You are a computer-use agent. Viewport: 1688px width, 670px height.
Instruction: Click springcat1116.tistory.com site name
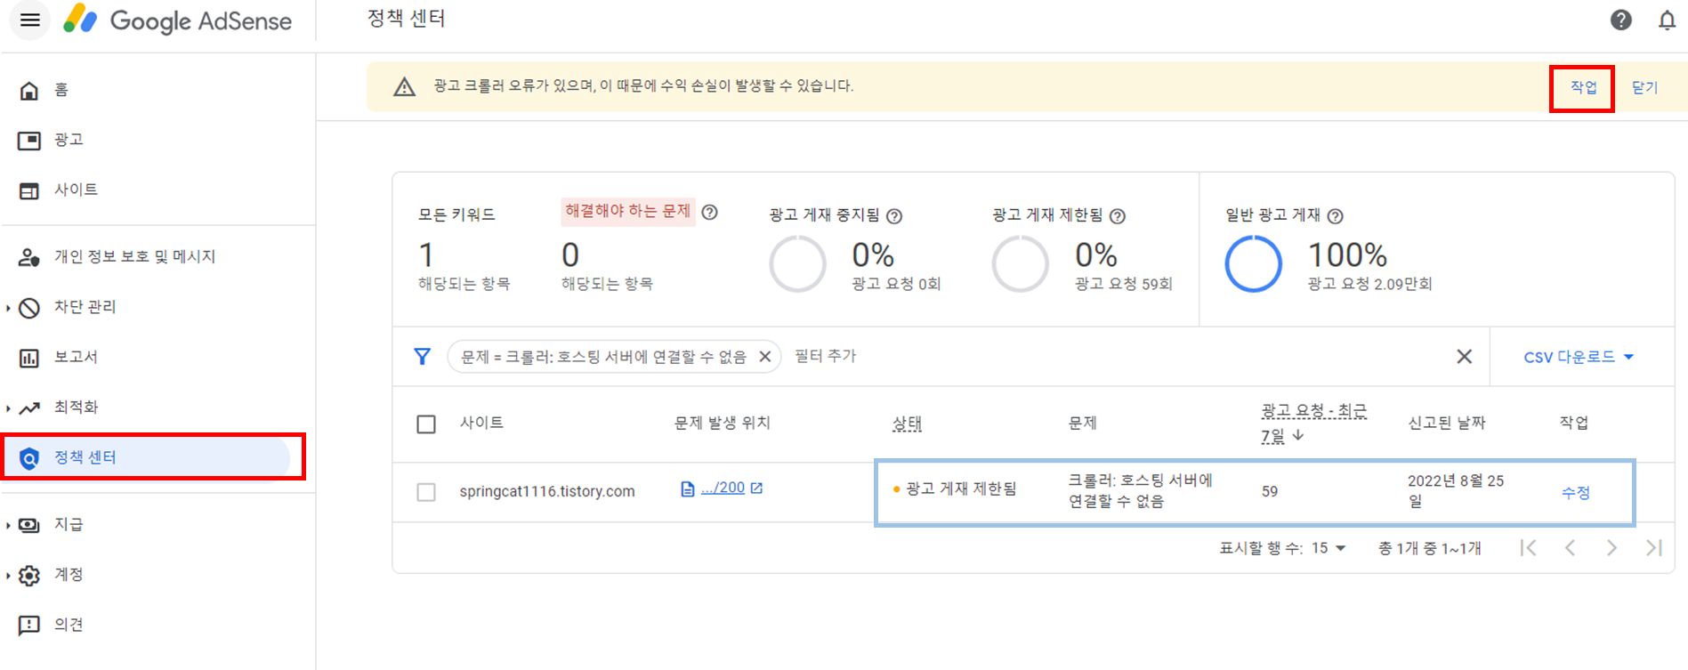pos(547,491)
